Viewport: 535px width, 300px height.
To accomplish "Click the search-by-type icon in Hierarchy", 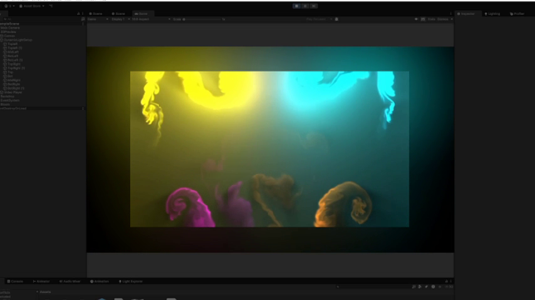I will tap(83, 19).
